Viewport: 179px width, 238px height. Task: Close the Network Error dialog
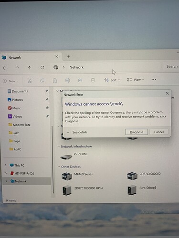click(x=167, y=93)
